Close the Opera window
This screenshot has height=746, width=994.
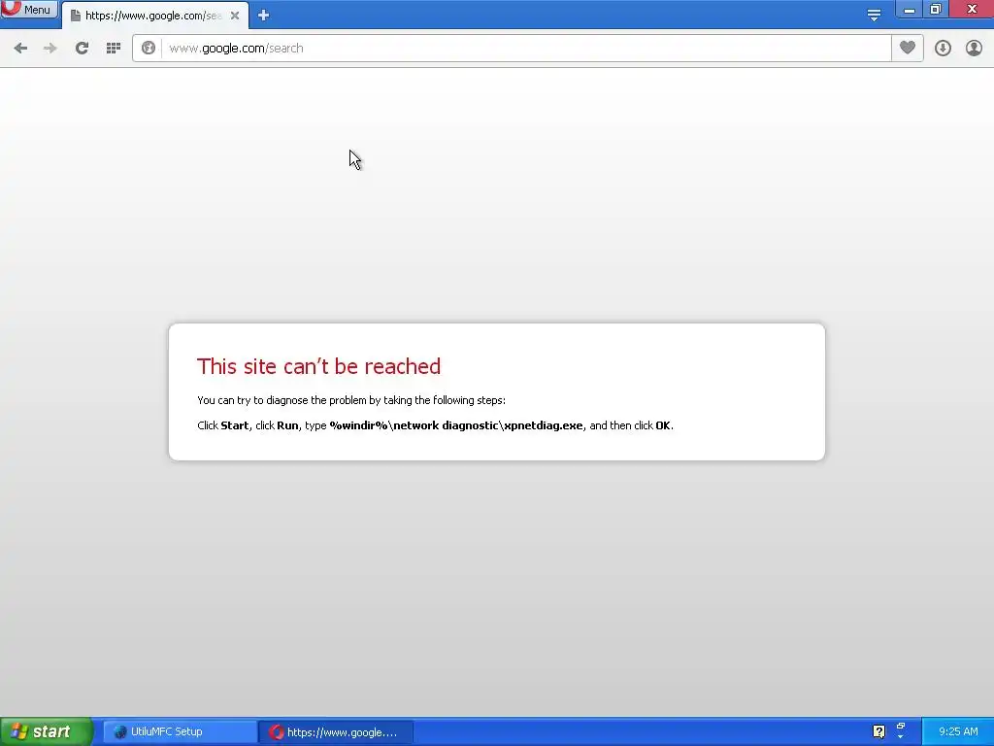click(x=971, y=9)
